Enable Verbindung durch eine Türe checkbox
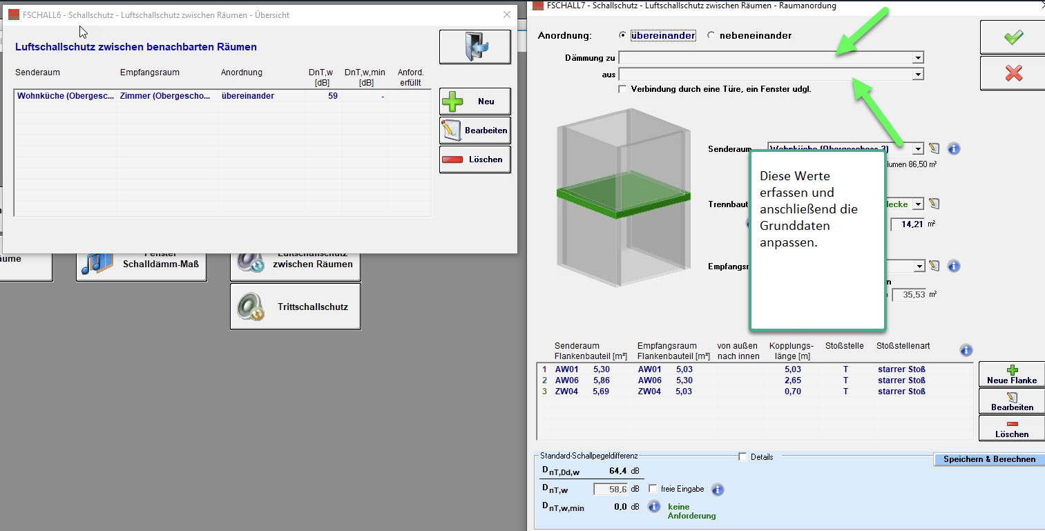Image resolution: width=1045 pixels, height=531 pixels. click(623, 89)
